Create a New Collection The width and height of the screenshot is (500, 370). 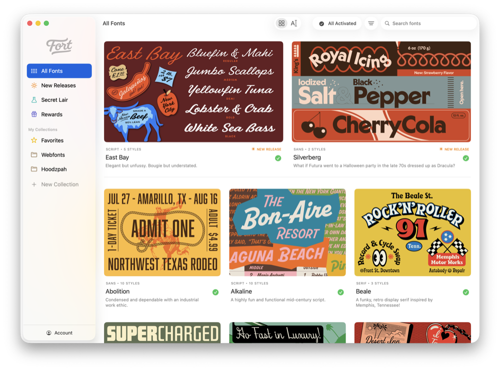pyautogui.click(x=59, y=184)
